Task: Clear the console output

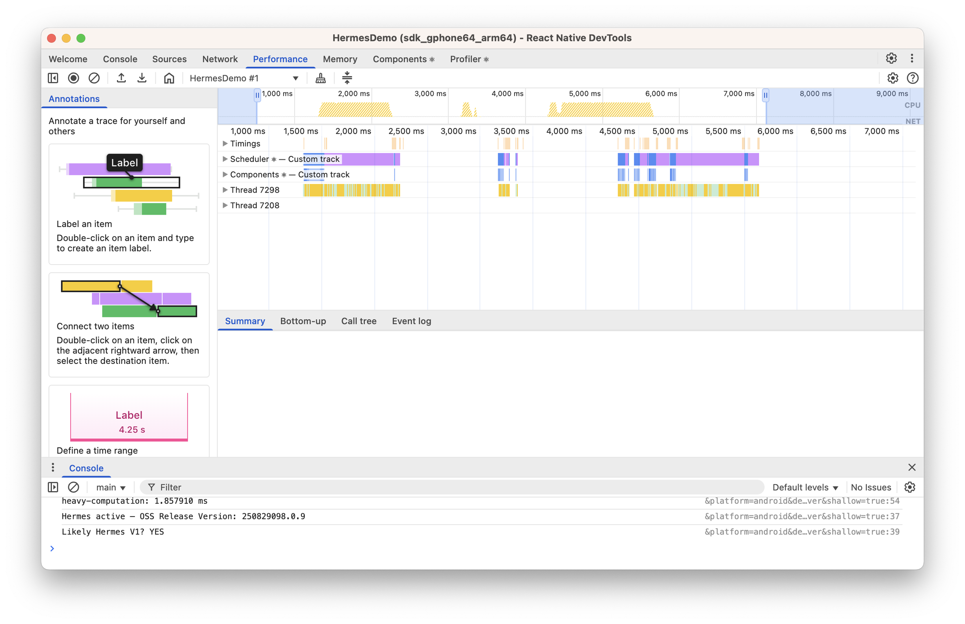Action: click(74, 487)
